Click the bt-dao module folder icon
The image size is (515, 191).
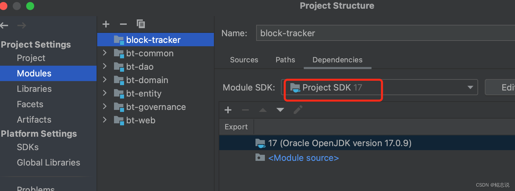119,67
